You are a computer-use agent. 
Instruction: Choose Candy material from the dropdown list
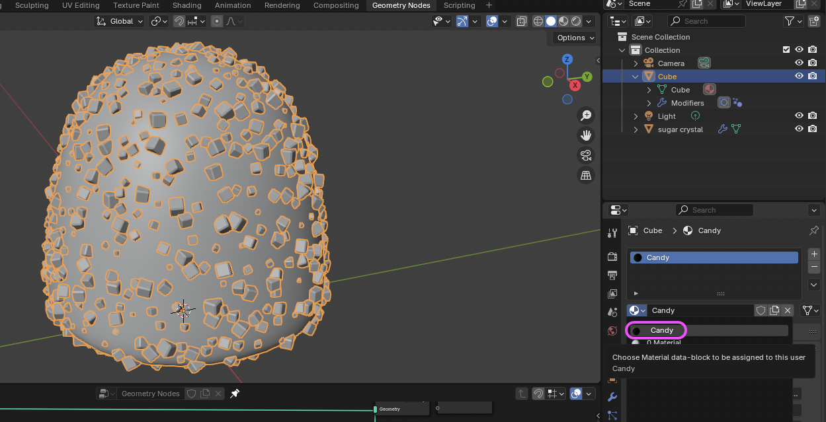[x=661, y=330]
